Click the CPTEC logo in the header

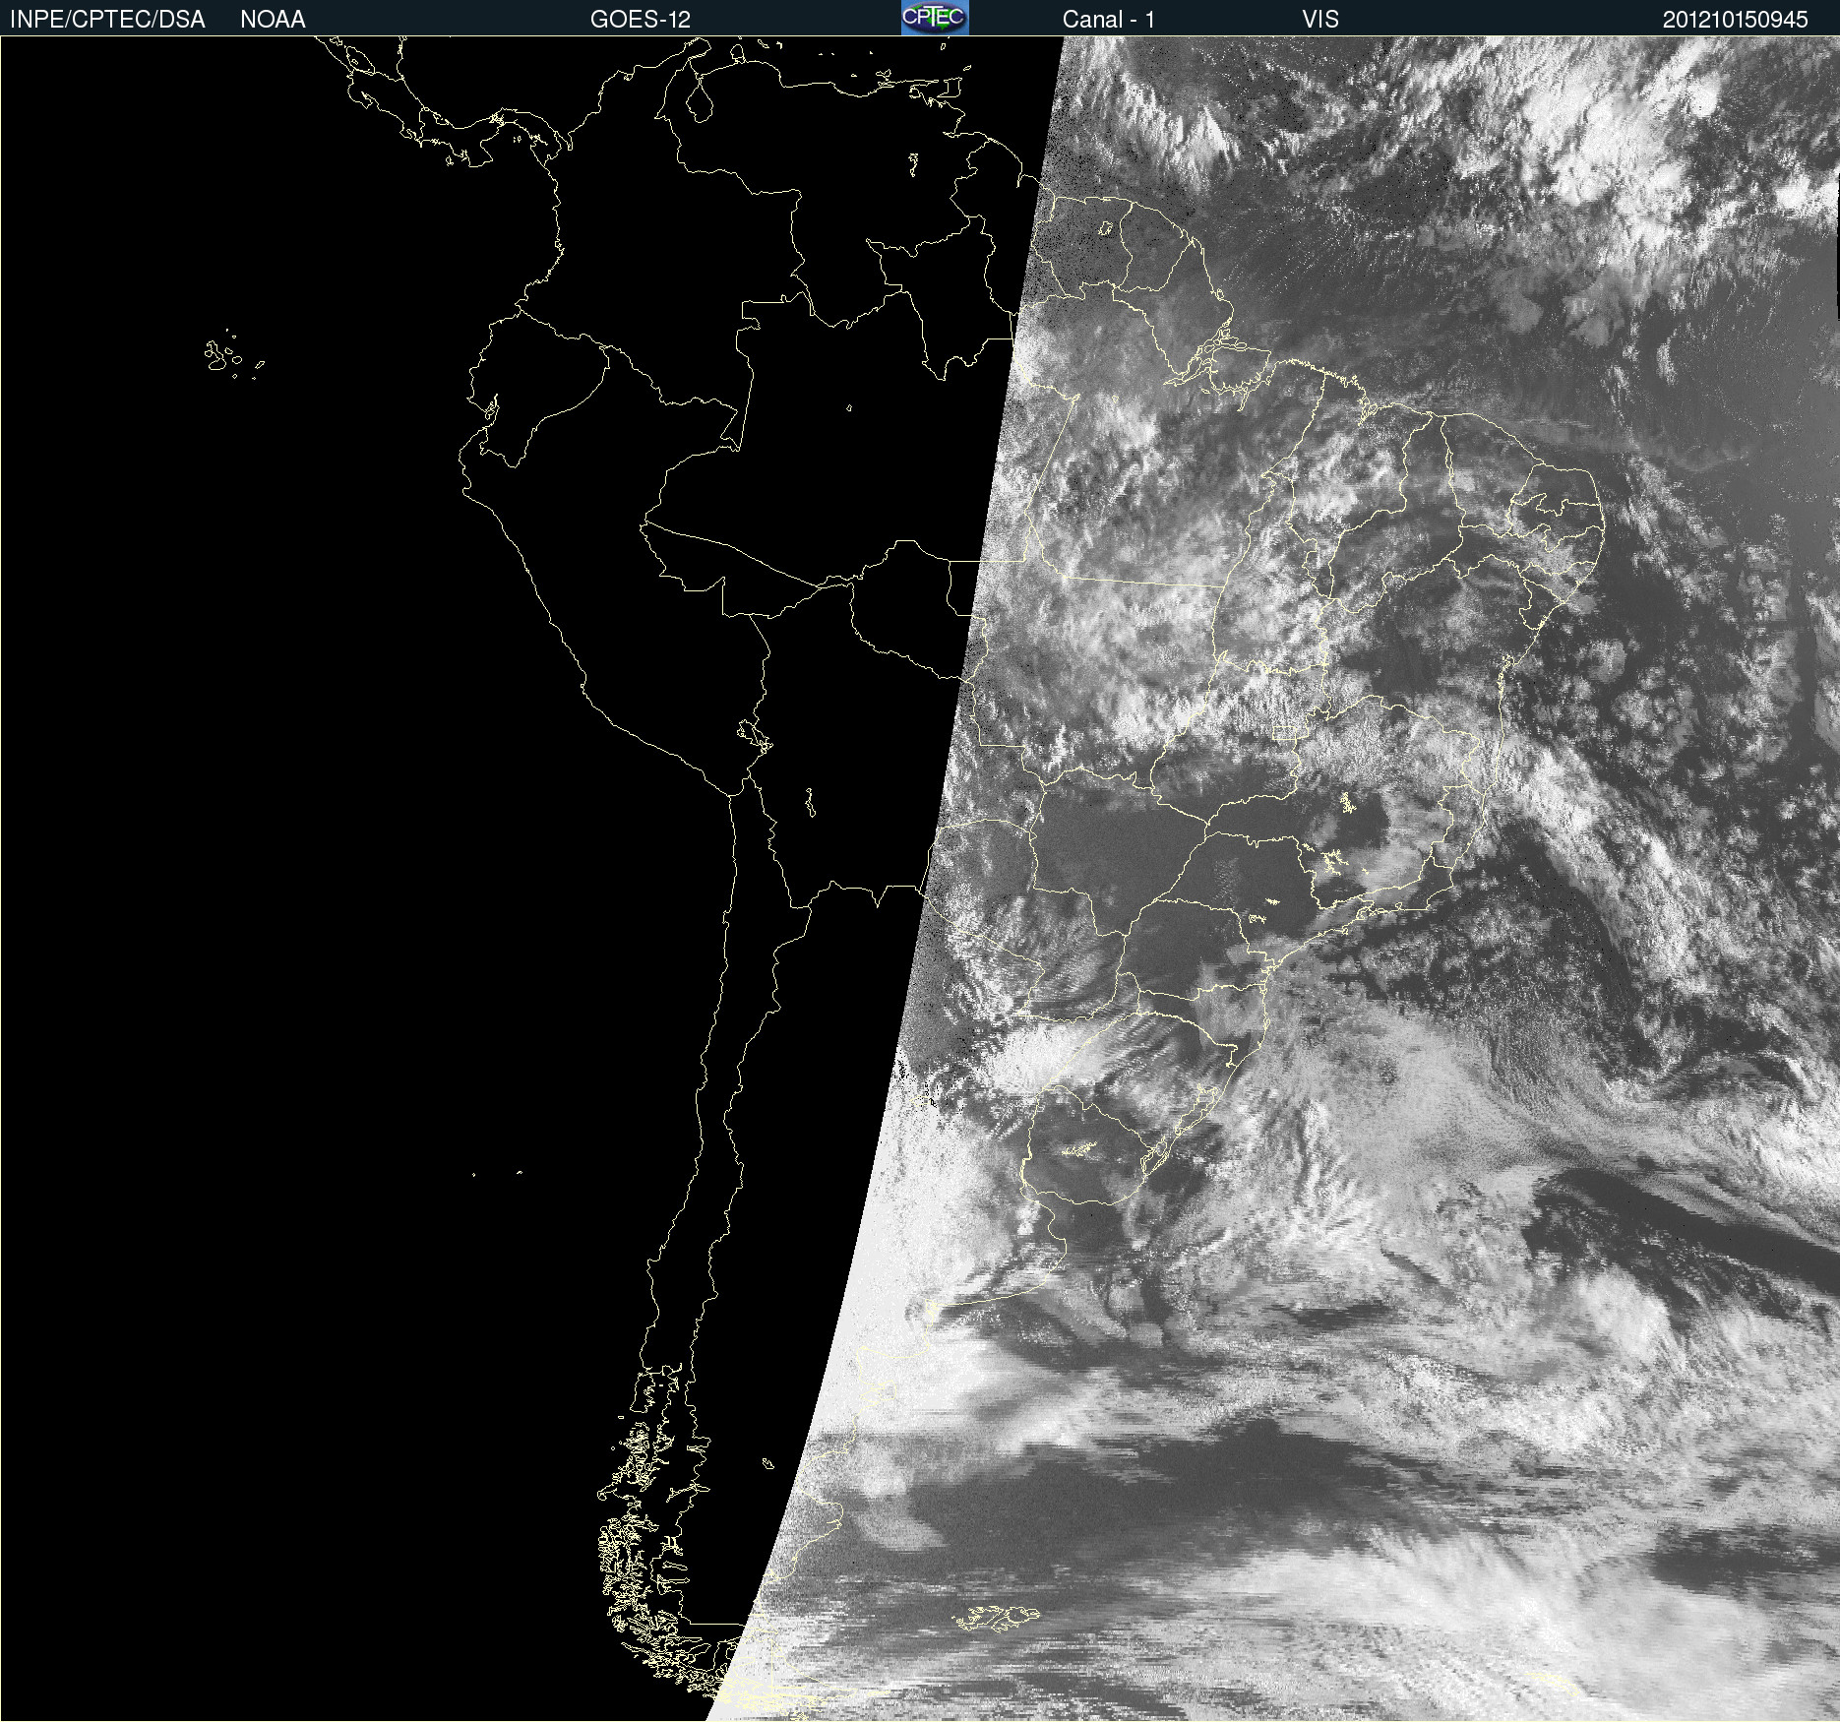[935, 18]
